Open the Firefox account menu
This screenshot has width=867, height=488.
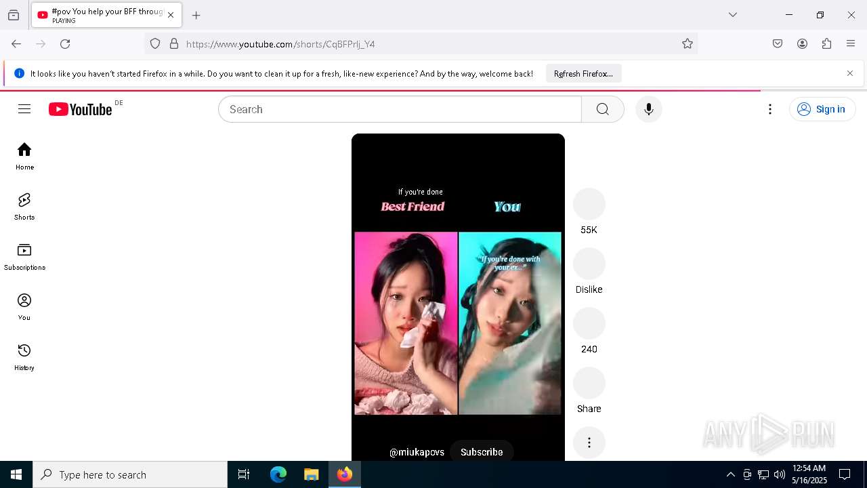[802, 44]
